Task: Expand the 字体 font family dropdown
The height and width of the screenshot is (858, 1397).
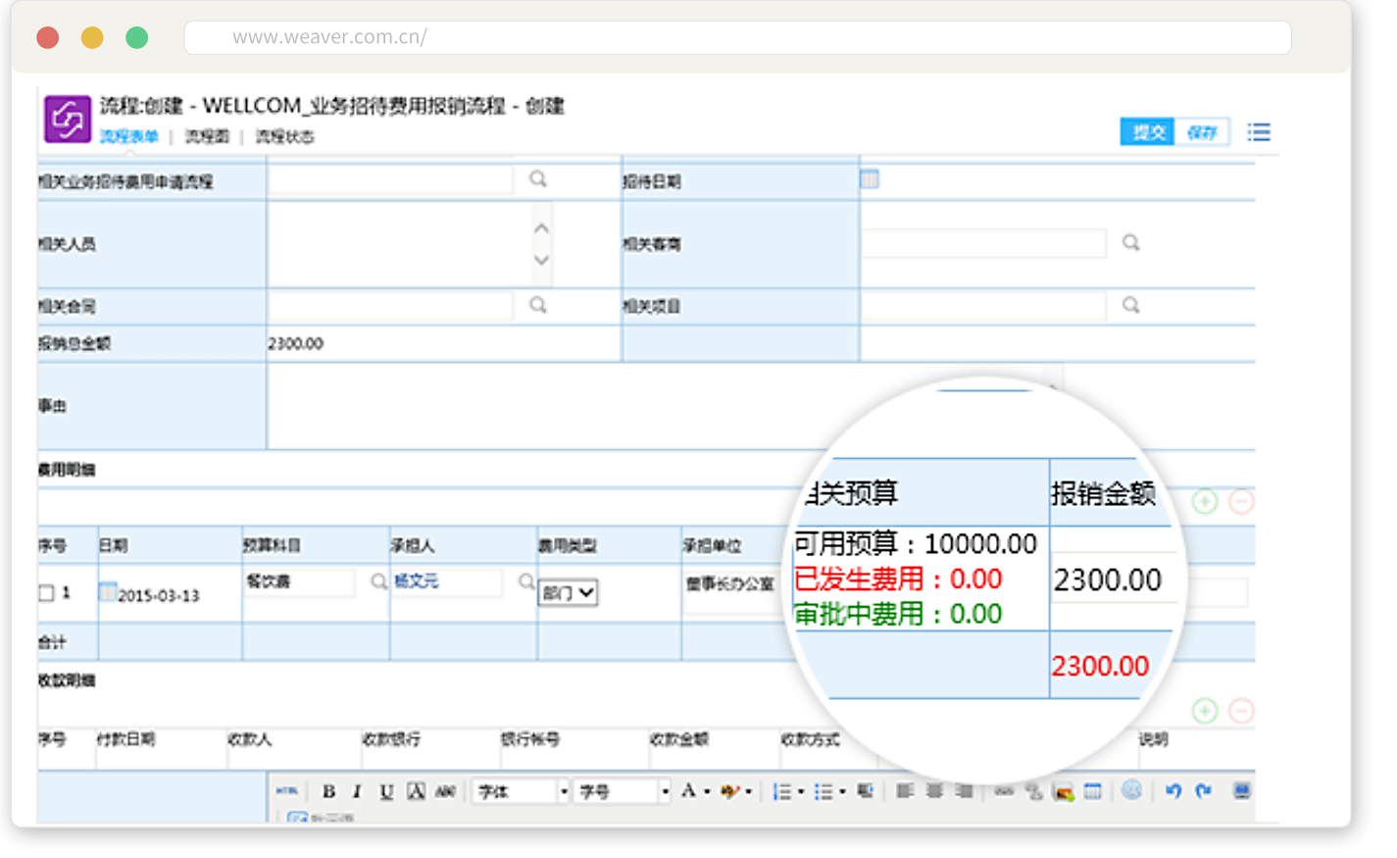Action: tap(564, 791)
